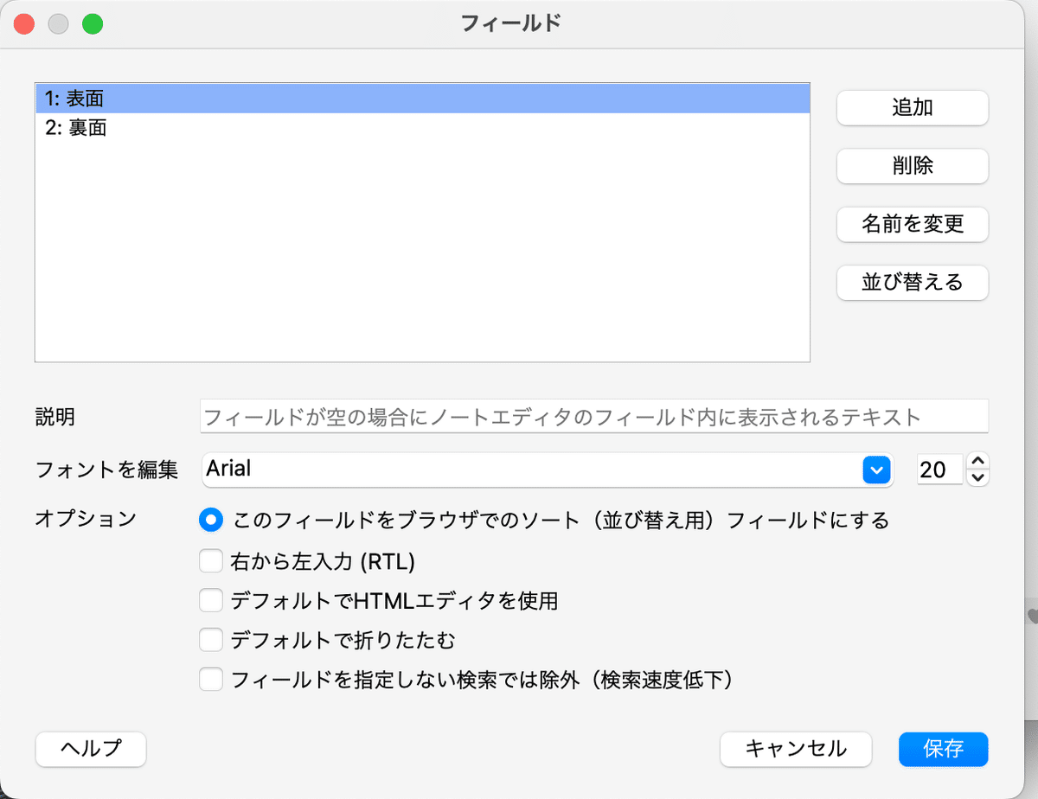Viewport: 1038px width, 799px height.
Task: Click the font size value box showing 20
Action: click(x=939, y=470)
